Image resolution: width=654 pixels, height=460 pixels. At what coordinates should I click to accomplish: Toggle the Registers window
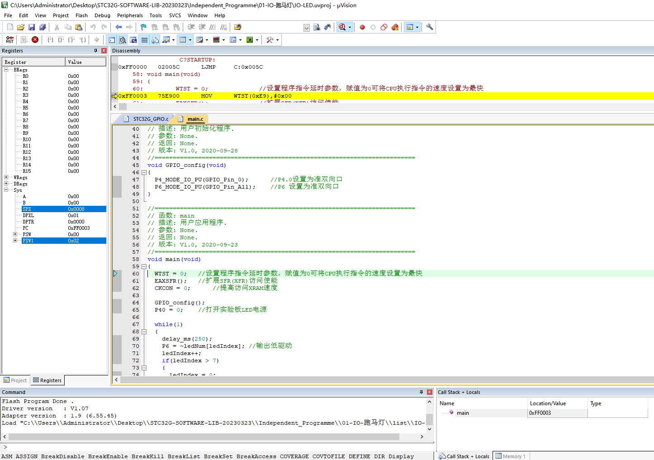pyautogui.click(x=144, y=40)
